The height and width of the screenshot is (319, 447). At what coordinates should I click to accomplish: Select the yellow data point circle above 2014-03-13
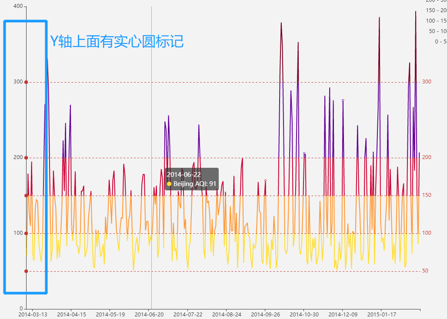point(33,257)
